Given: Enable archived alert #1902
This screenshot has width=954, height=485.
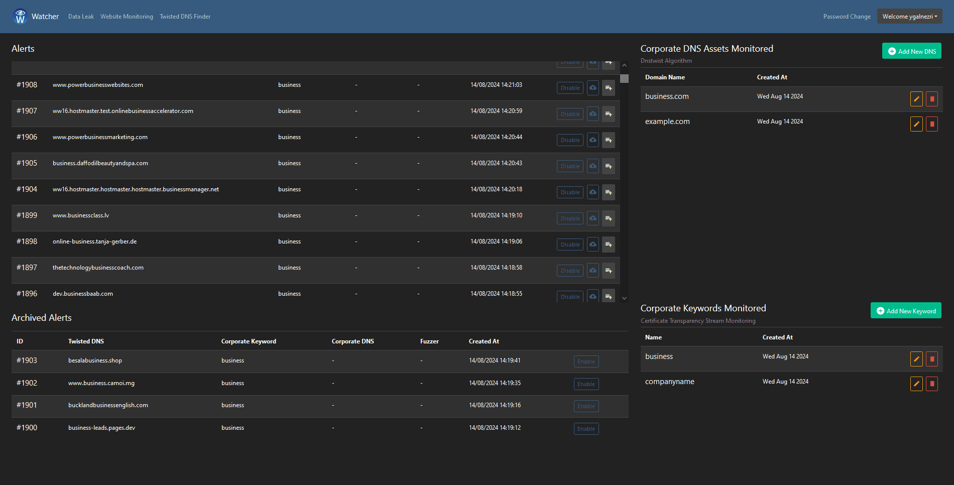Looking at the screenshot, I should pos(586,384).
